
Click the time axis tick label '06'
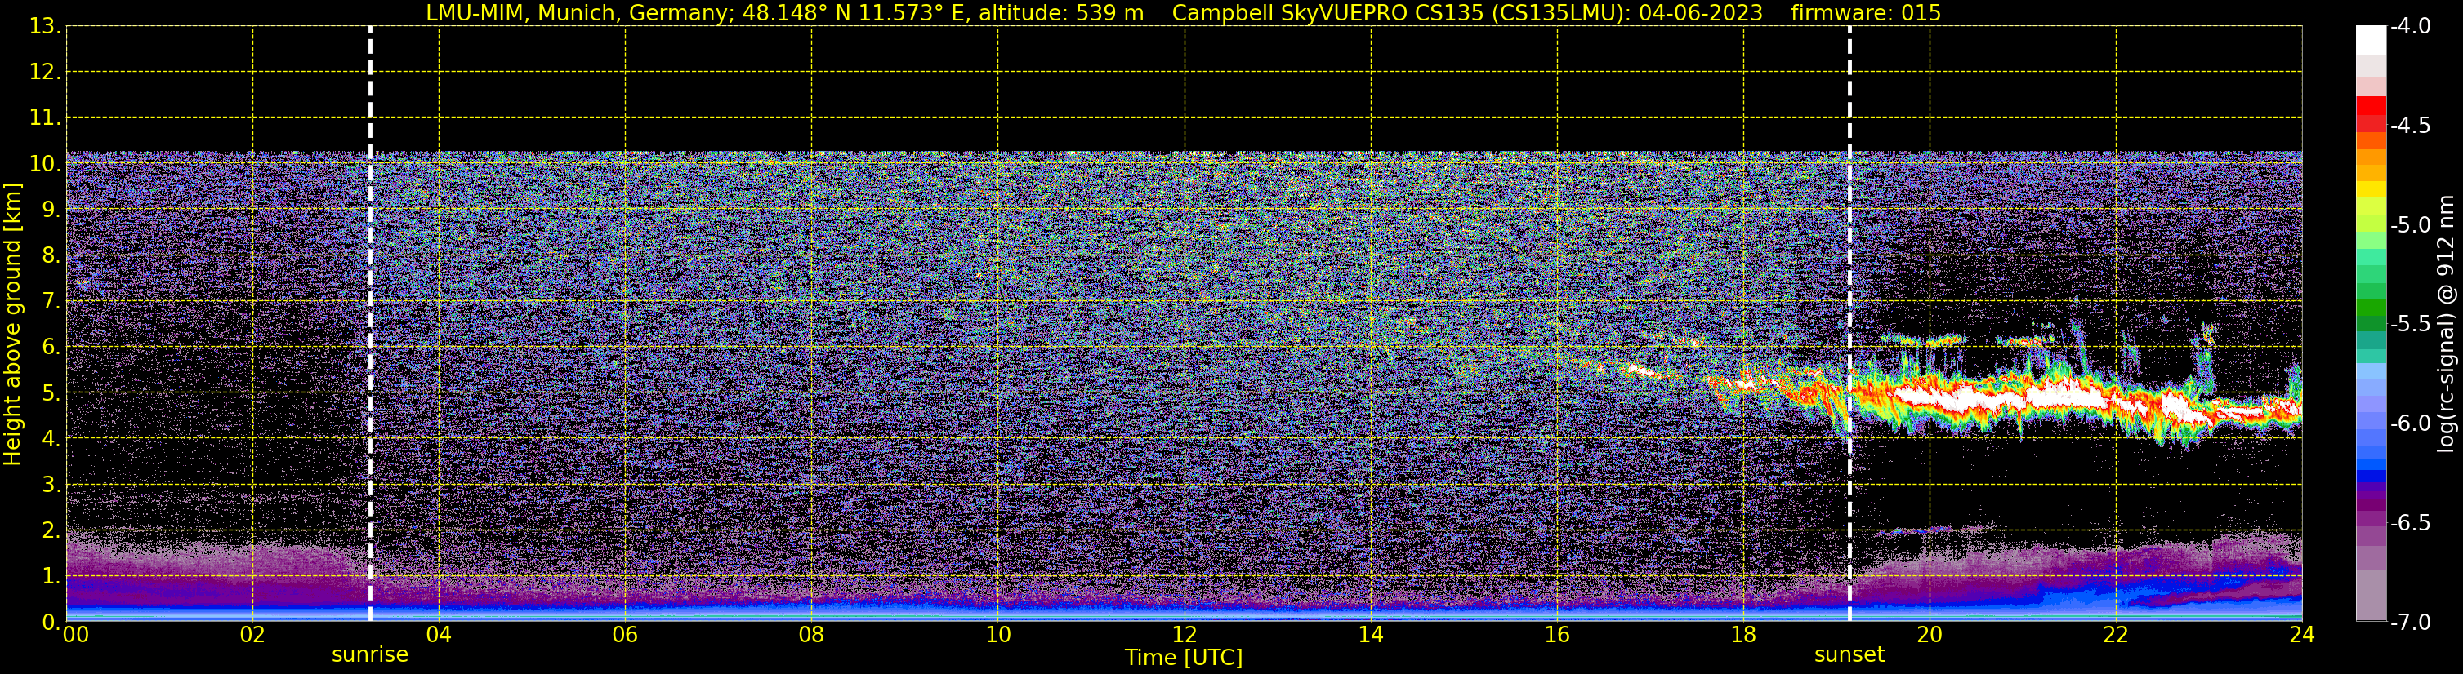pos(625,635)
